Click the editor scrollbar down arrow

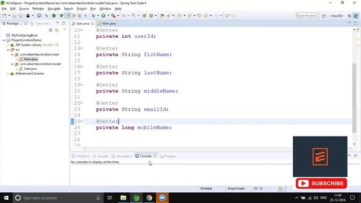[x=354, y=144]
